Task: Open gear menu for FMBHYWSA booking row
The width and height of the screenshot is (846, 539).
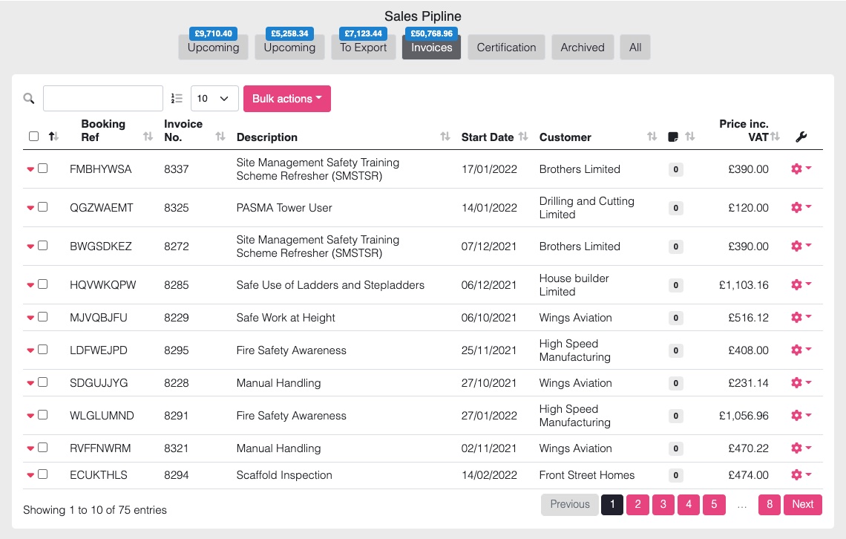Action: pos(800,169)
